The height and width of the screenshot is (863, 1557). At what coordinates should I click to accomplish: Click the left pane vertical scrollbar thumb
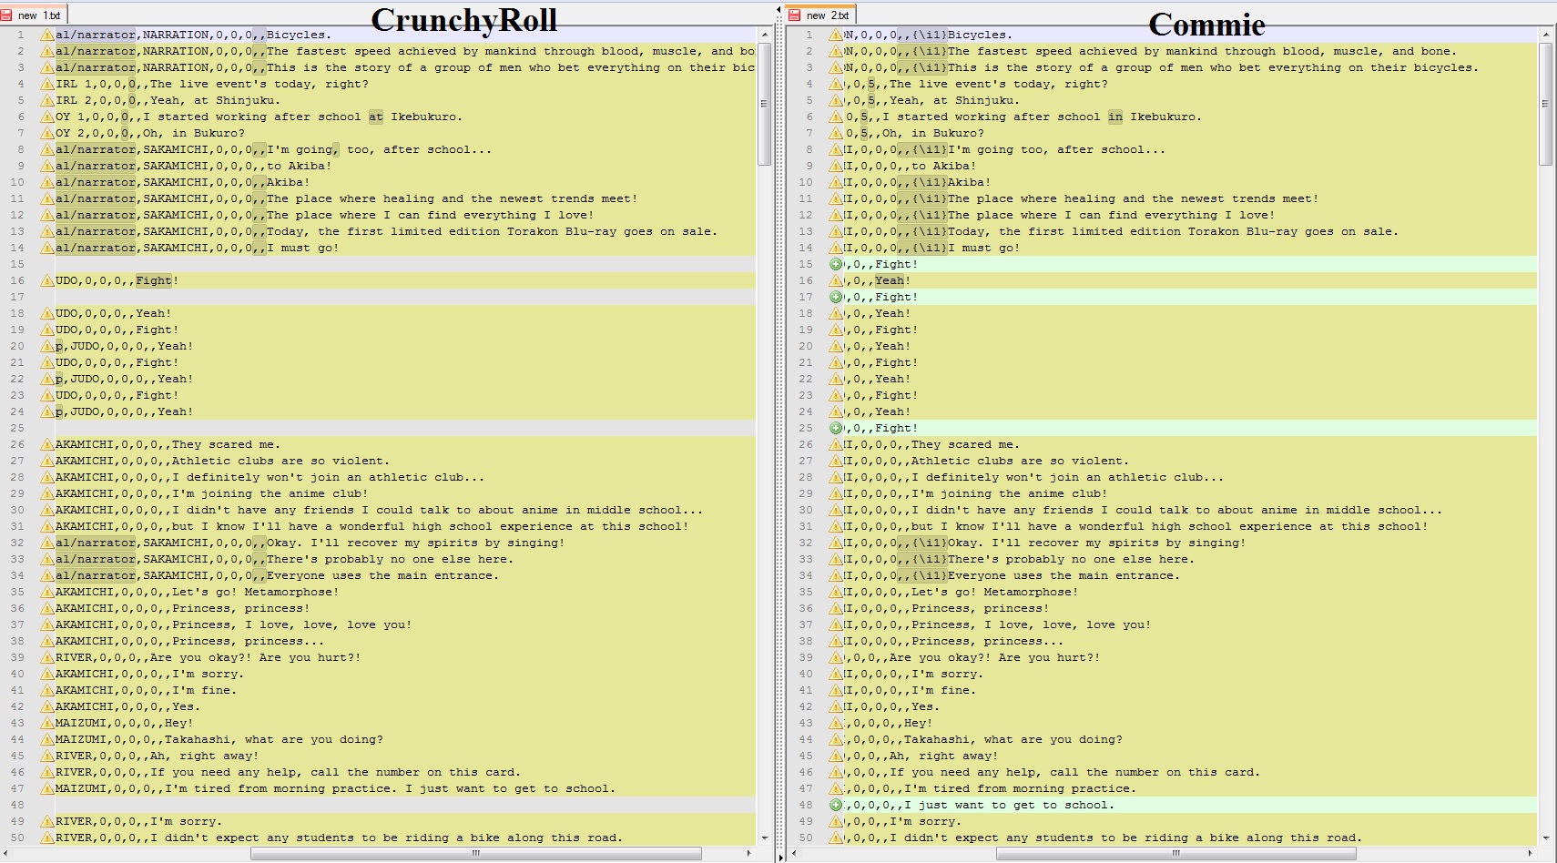click(x=764, y=104)
